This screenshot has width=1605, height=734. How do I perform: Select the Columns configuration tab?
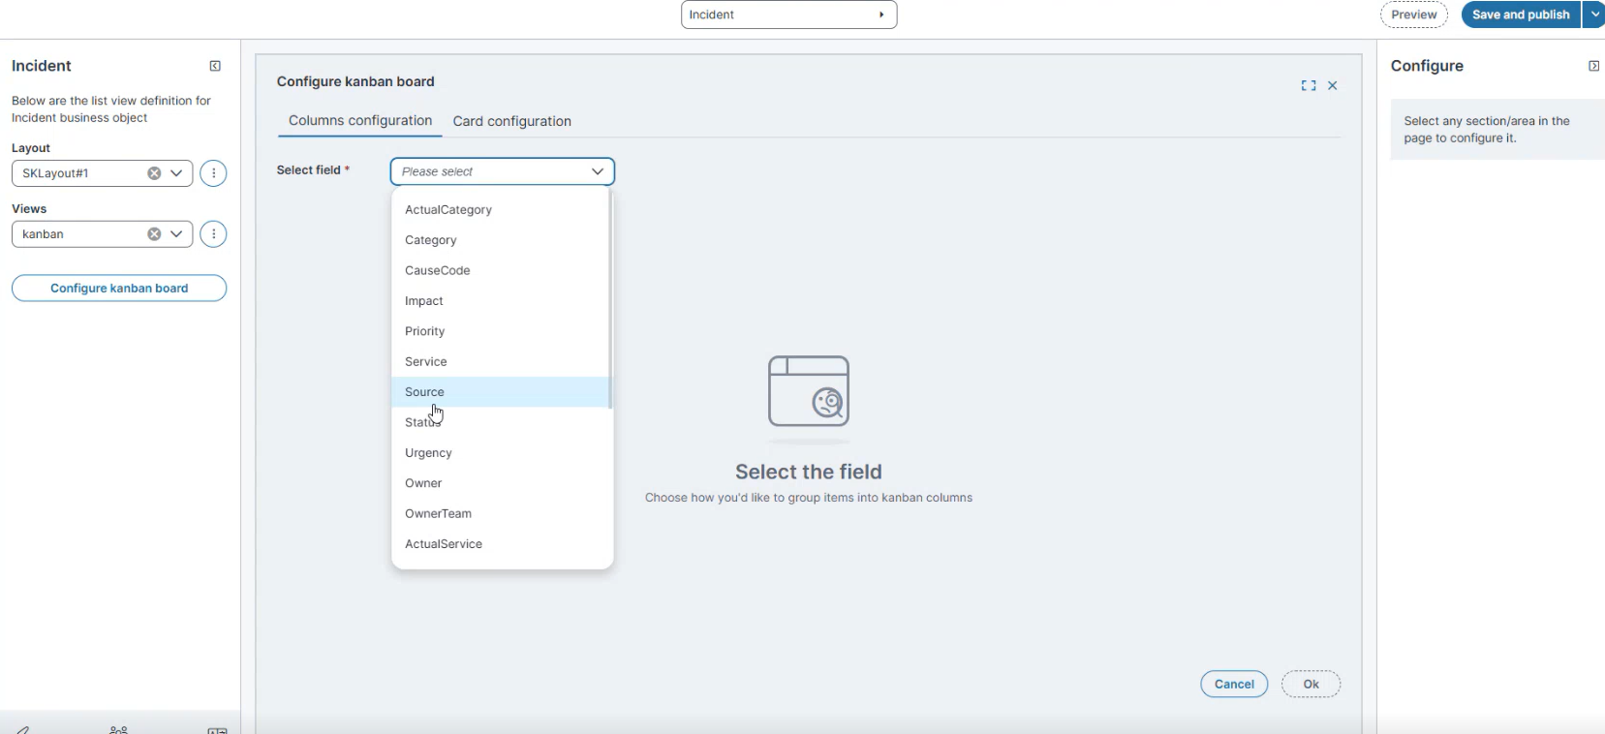(x=360, y=121)
